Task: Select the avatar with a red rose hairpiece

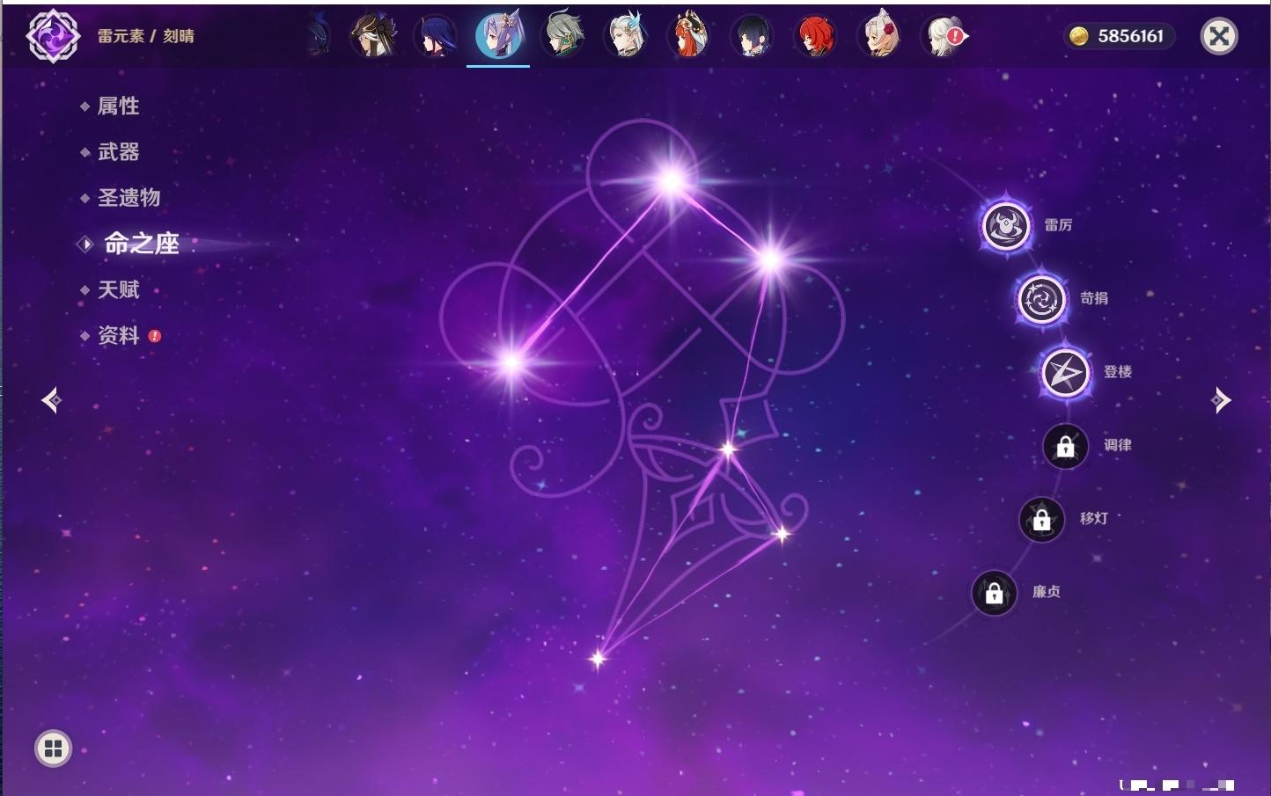Action: [x=879, y=36]
